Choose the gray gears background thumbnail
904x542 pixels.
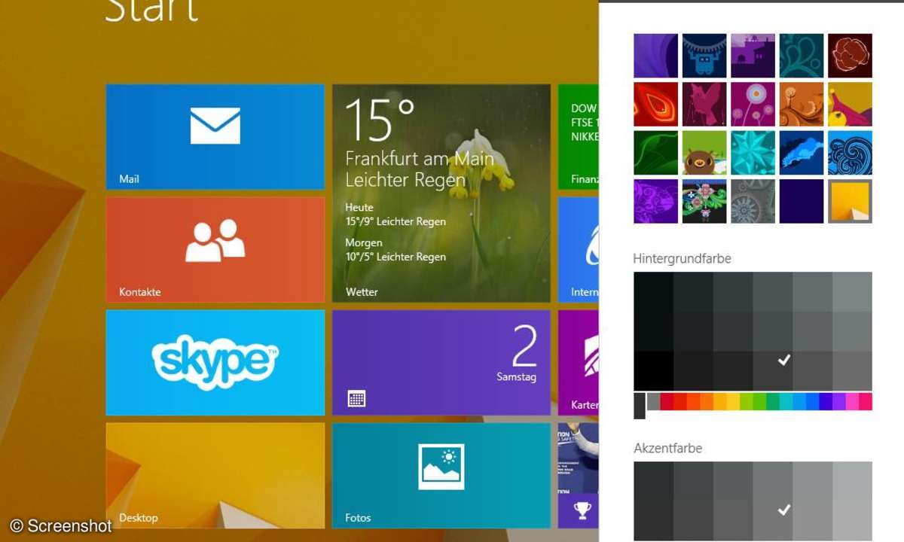point(753,201)
